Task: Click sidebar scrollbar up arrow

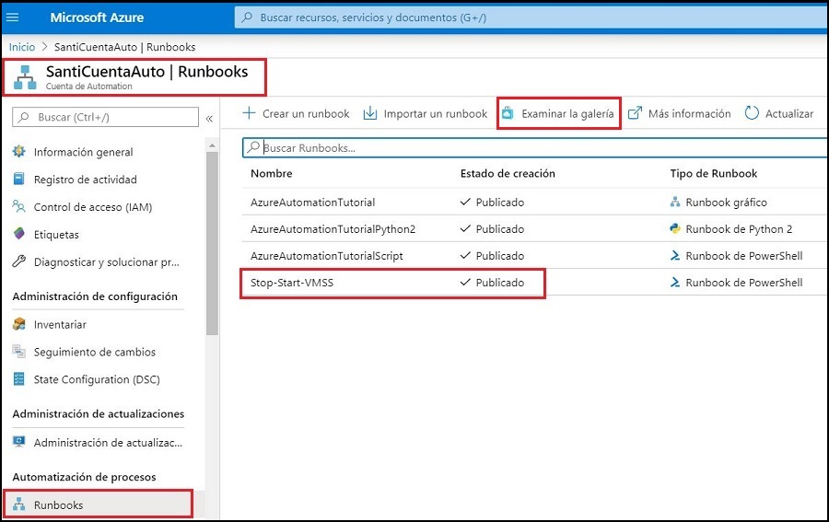Action: [x=212, y=145]
